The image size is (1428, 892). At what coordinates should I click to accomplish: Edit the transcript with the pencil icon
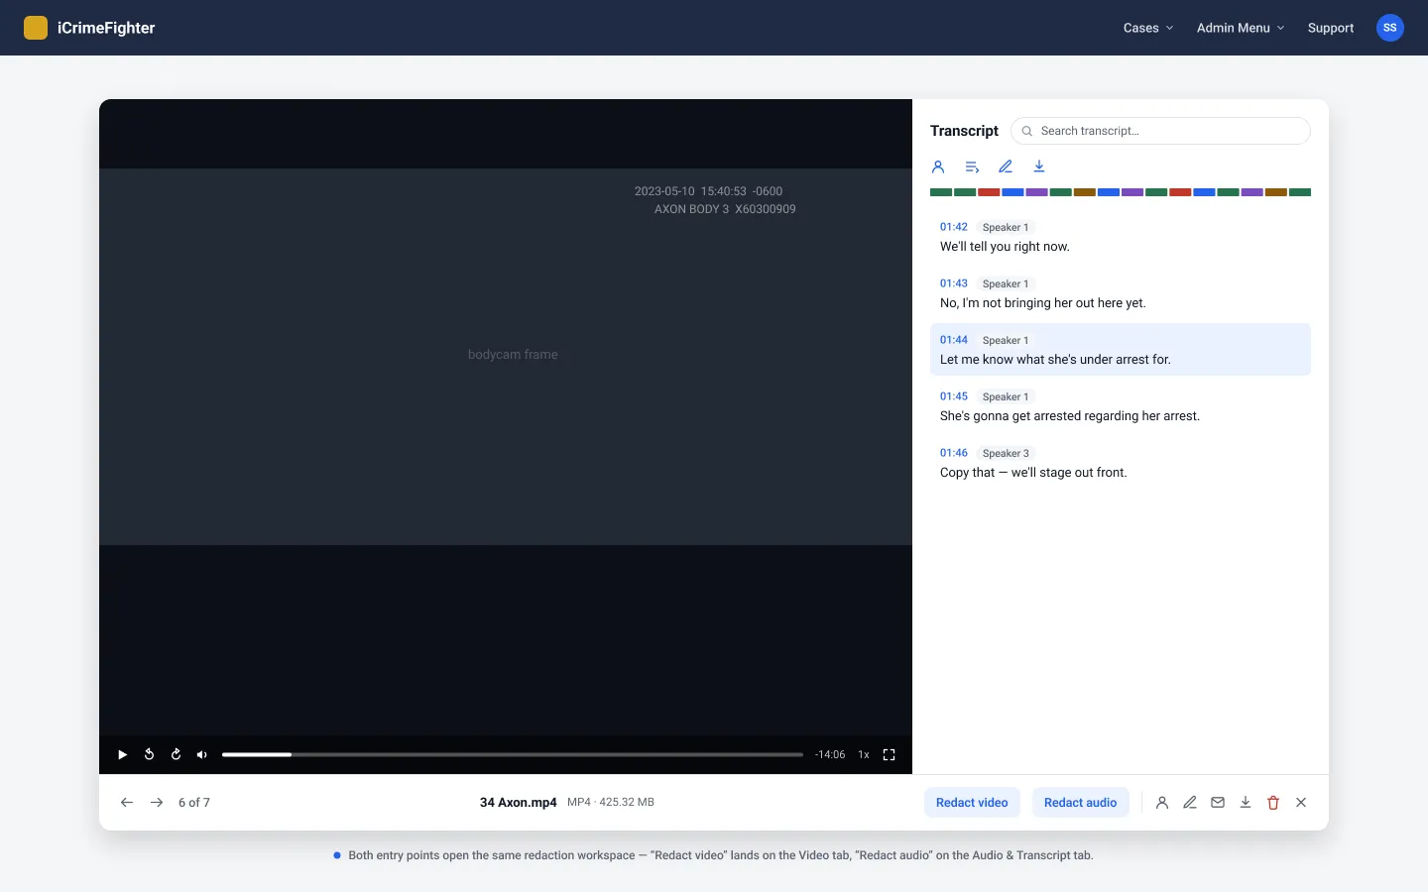pyautogui.click(x=1006, y=167)
